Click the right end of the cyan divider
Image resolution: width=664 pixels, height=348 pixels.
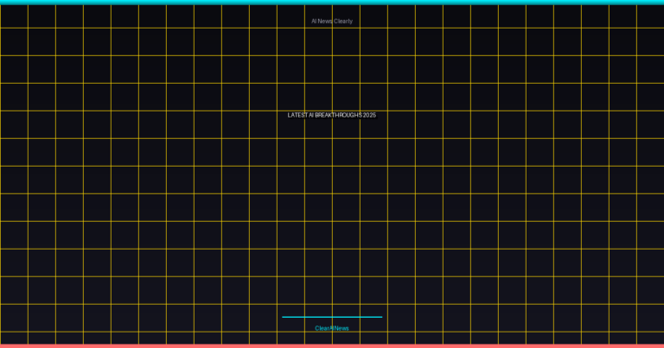(380, 317)
